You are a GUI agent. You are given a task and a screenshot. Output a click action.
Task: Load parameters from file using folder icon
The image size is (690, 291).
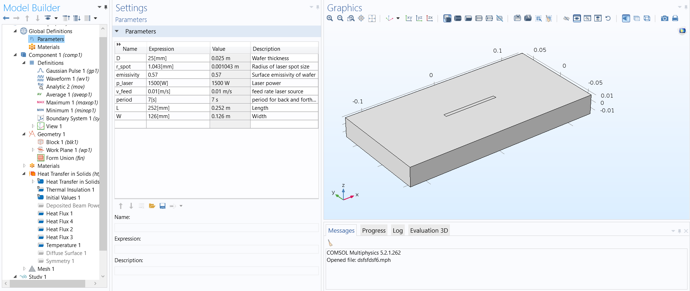[152, 206]
